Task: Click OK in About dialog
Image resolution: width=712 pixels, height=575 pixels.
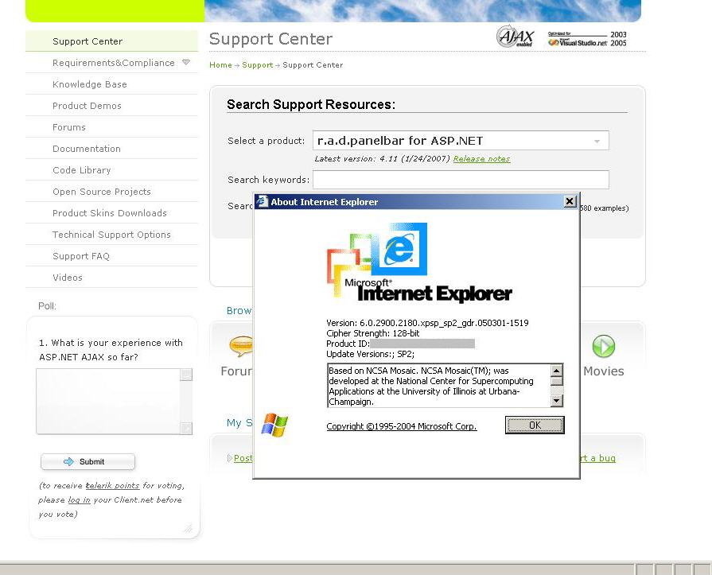Action: (x=535, y=425)
